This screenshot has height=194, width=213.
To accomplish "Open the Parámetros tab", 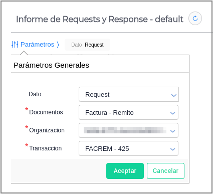I will 35,45.
